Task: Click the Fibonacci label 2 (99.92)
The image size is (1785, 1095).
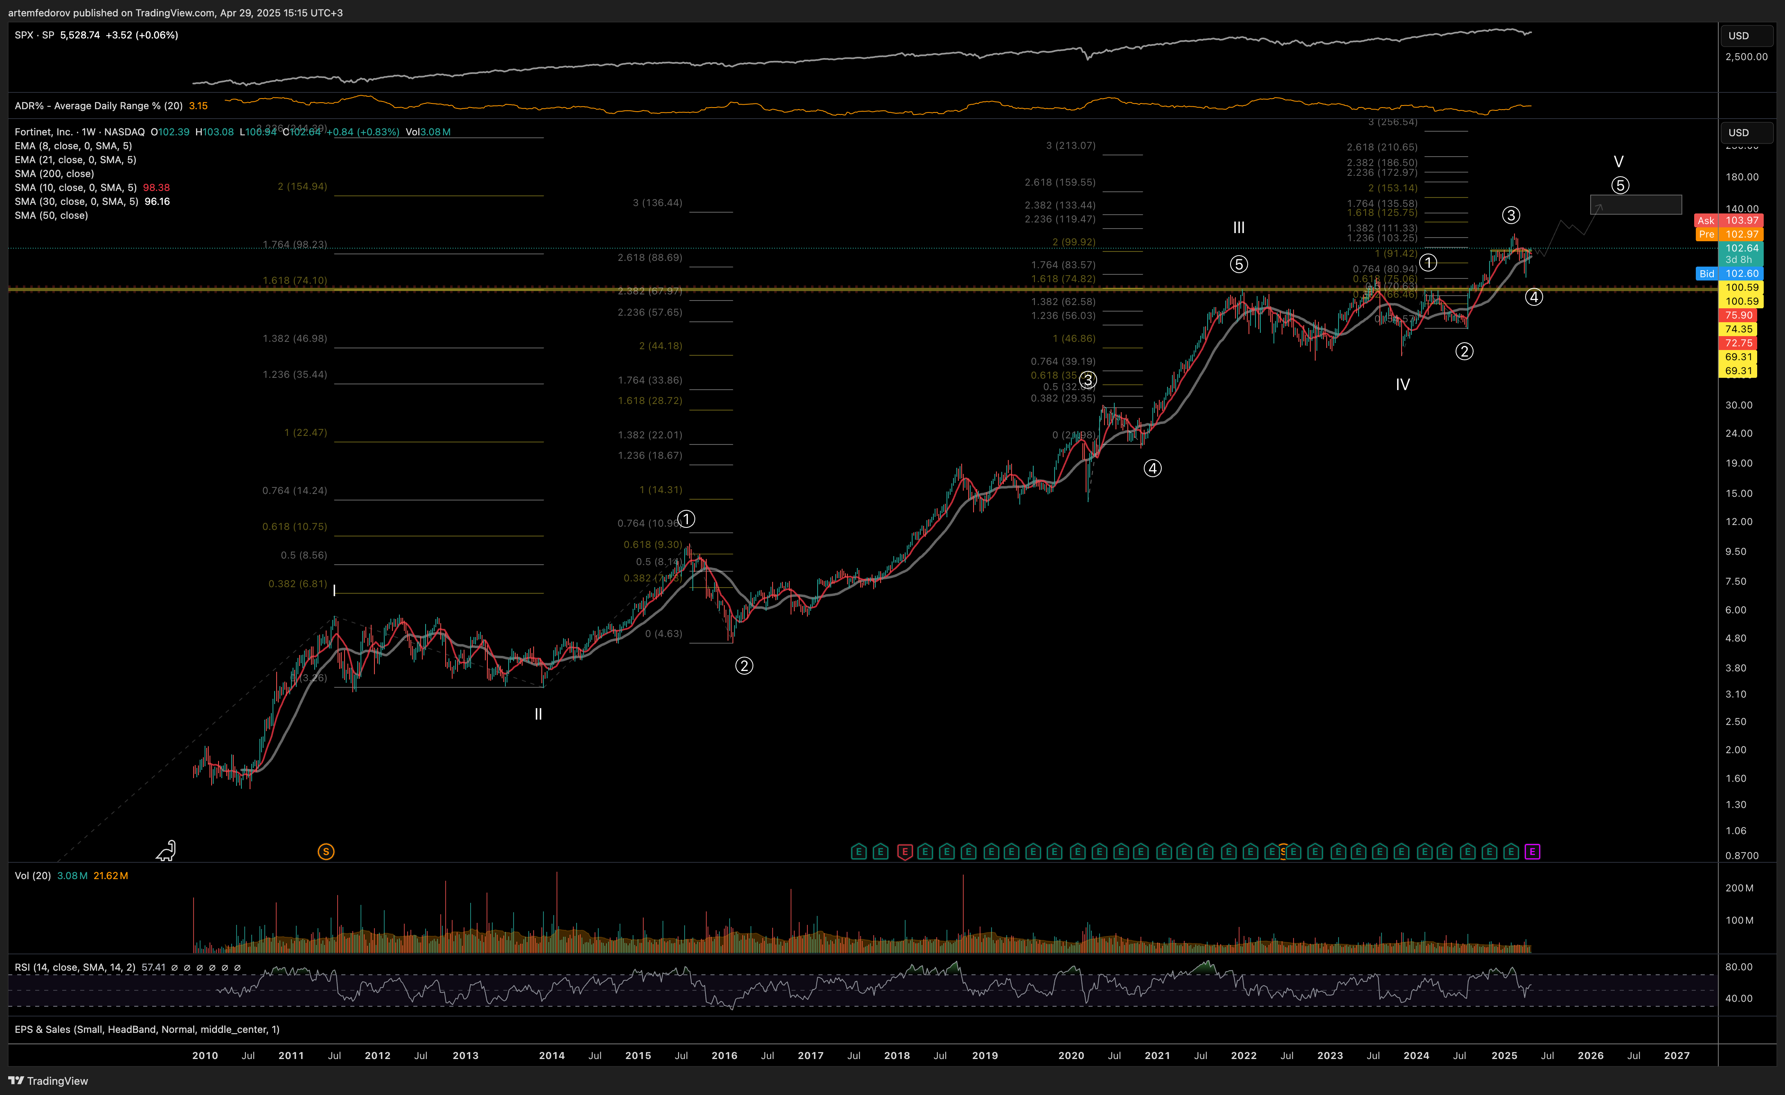Action: point(1073,242)
